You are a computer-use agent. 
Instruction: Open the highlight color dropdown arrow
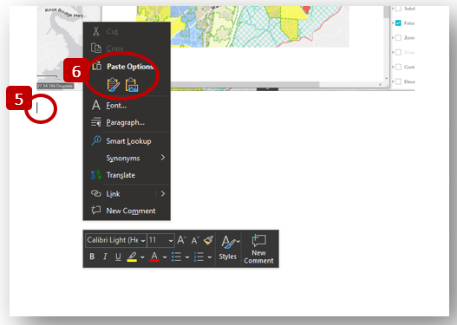click(142, 257)
